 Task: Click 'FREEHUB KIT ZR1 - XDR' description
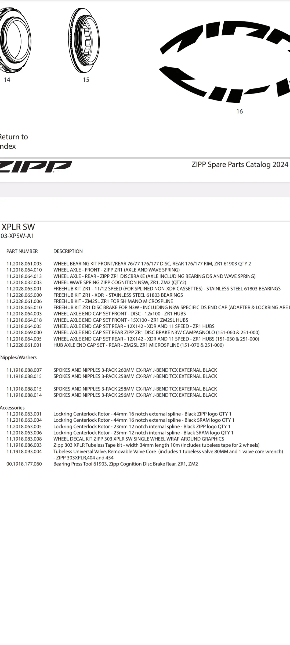[118, 295]
